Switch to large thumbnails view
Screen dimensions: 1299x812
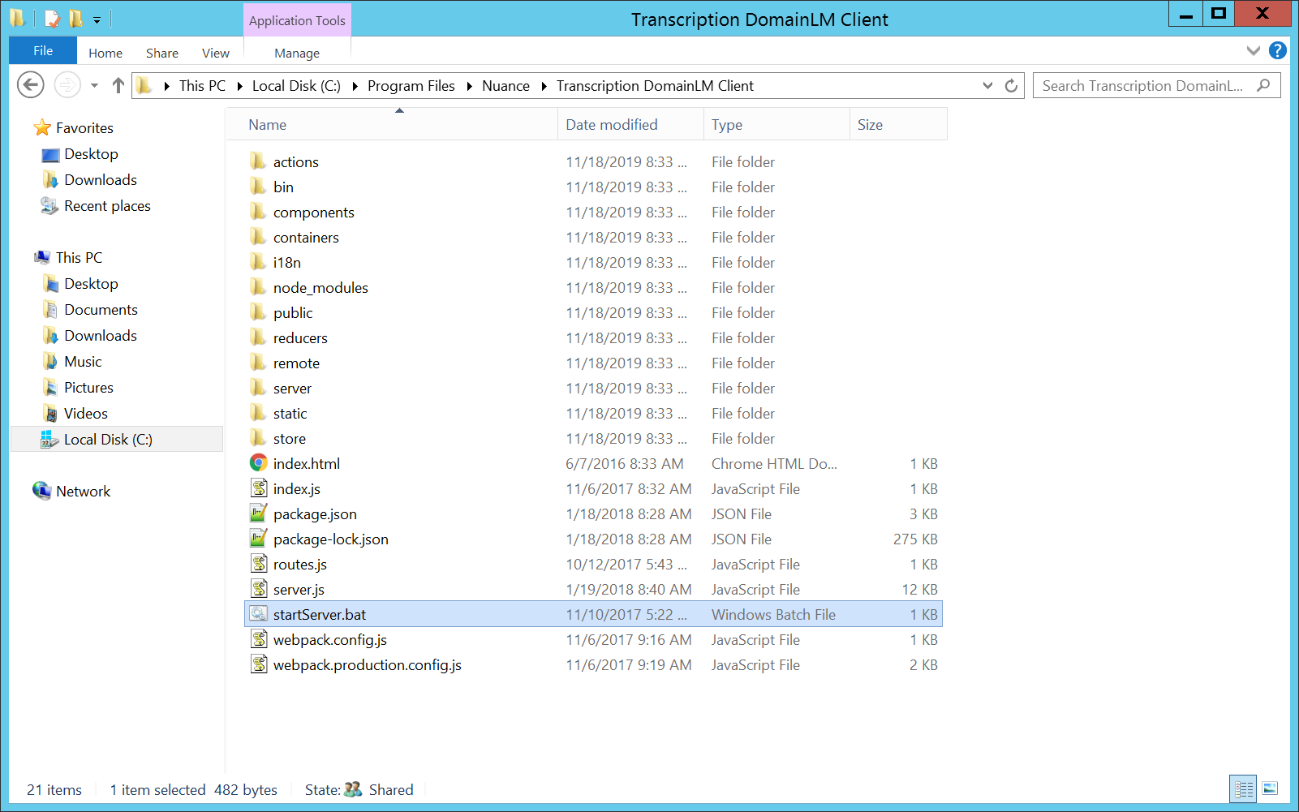1268,788
